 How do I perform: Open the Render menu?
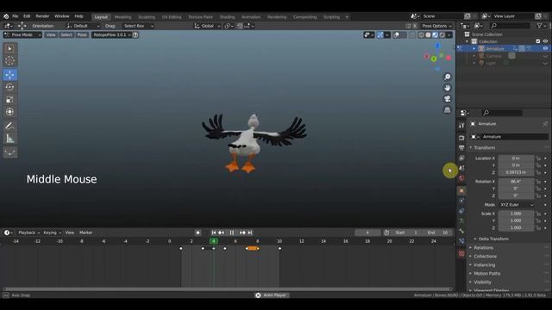point(42,16)
